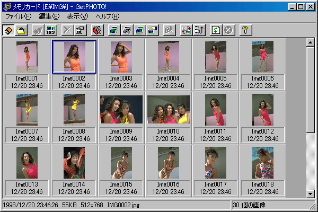This screenshot has width=318, height=212.
Task: Click the 30 個の画像 status text
Action: click(x=249, y=205)
